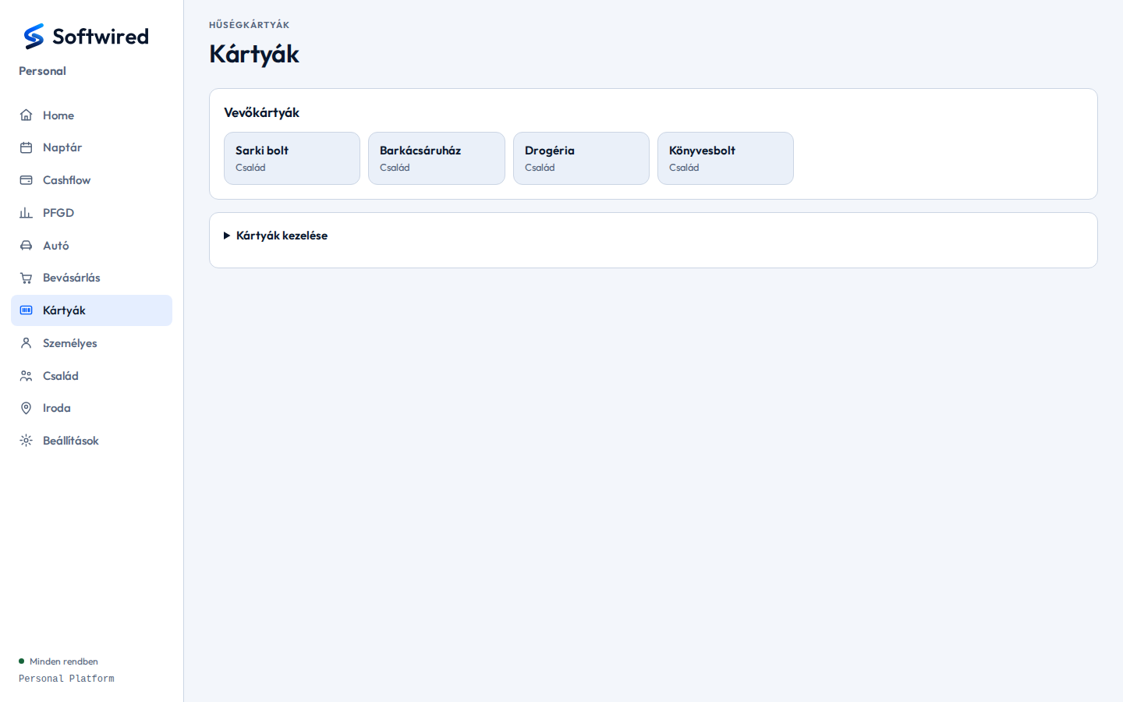Screen dimensions: 1123x702
Task: Navigate to PFGD in the sidebar
Action: [x=91, y=213]
